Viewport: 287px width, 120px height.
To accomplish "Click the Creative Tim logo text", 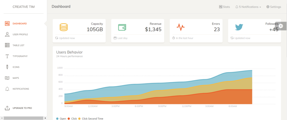I will pyautogui.click(x=24, y=7).
